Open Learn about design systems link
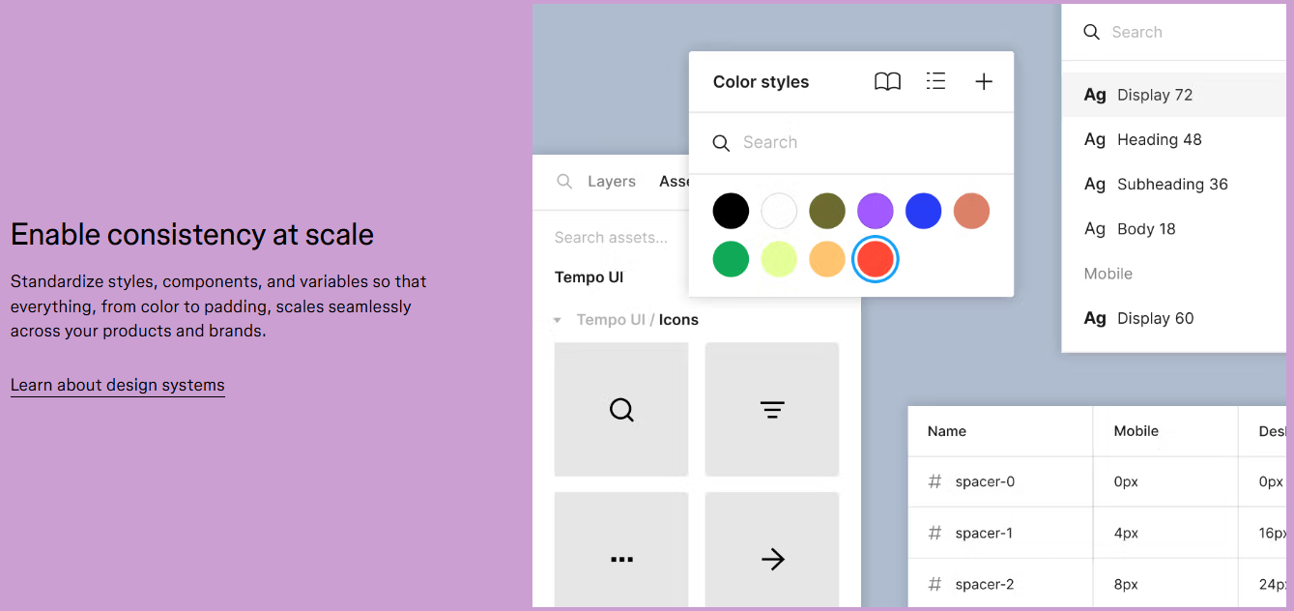This screenshot has width=1294, height=611. (x=117, y=385)
